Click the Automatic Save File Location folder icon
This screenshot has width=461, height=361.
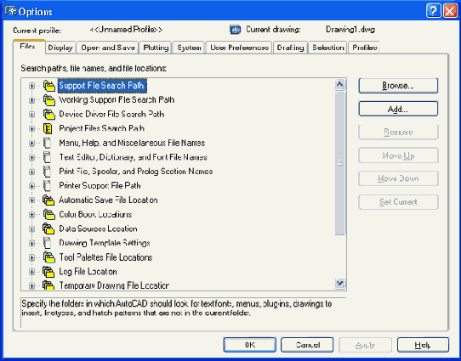[x=48, y=200]
